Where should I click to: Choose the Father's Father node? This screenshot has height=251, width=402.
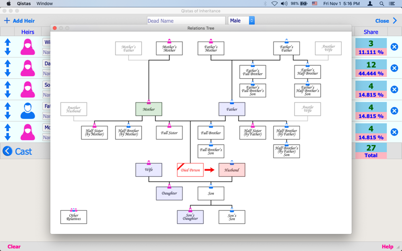286,48
